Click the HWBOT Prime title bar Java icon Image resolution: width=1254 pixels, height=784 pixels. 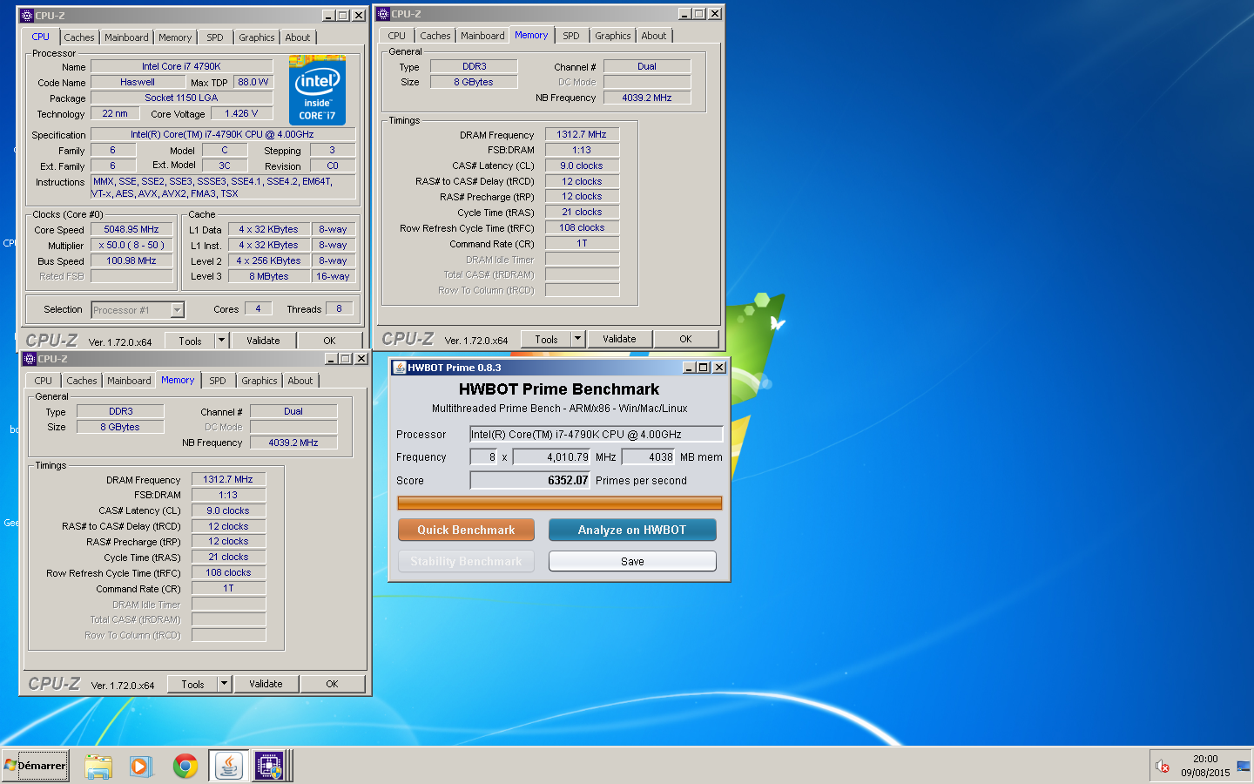coord(399,368)
